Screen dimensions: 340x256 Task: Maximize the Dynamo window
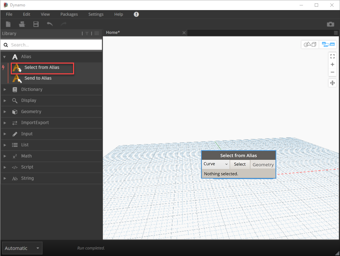(316, 5)
